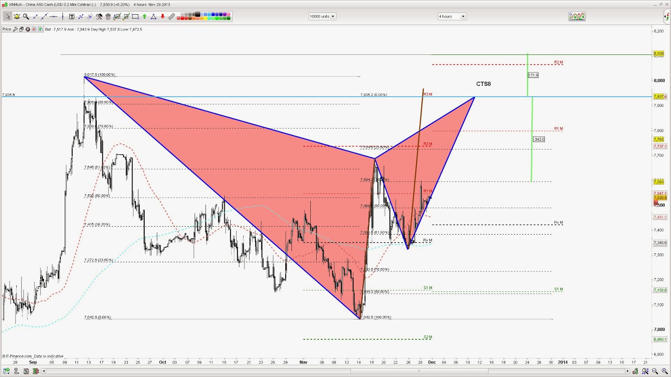Select the crossed lines fork tool
The height and width of the screenshot is (377, 671).
(x=90, y=17)
